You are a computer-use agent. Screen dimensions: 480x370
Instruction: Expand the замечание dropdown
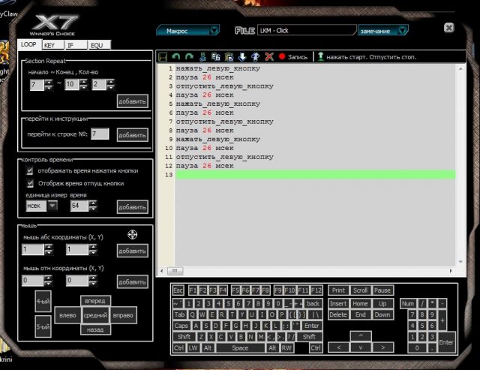tap(403, 31)
